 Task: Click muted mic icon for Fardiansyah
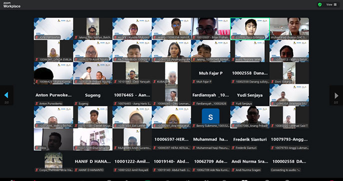[x=194, y=104]
